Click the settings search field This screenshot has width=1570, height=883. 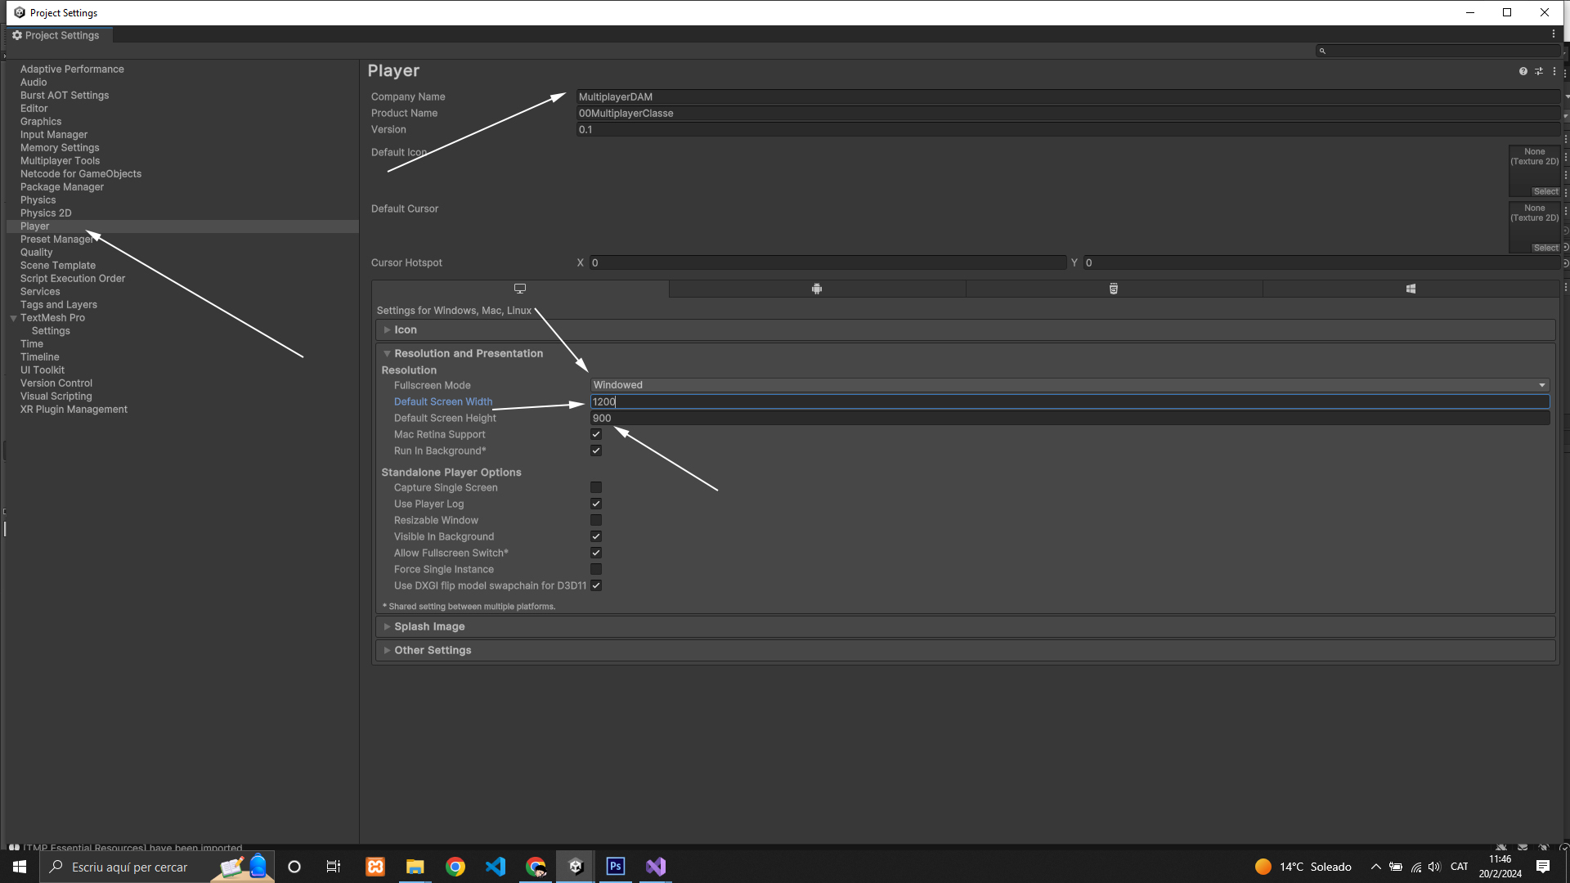click(x=1439, y=51)
